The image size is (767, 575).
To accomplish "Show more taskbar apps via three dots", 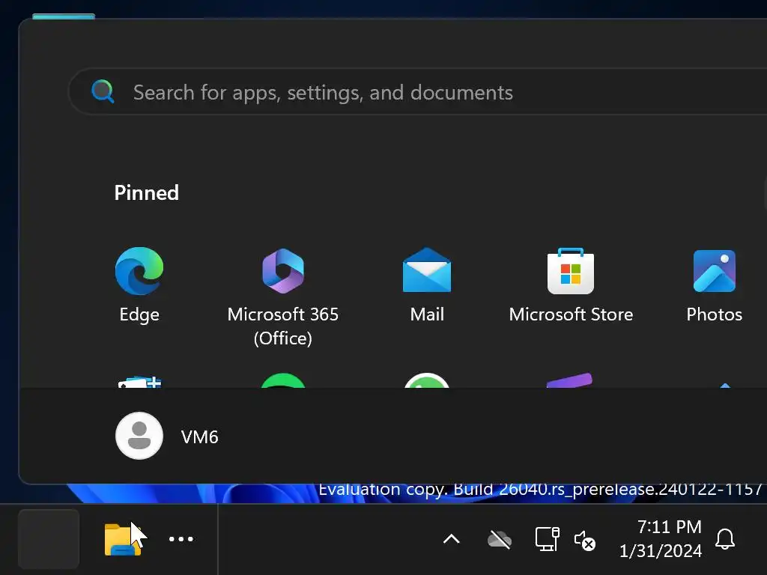I will click(x=181, y=539).
